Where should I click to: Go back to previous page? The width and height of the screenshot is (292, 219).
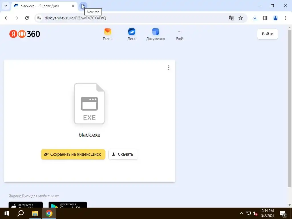(6, 18)
